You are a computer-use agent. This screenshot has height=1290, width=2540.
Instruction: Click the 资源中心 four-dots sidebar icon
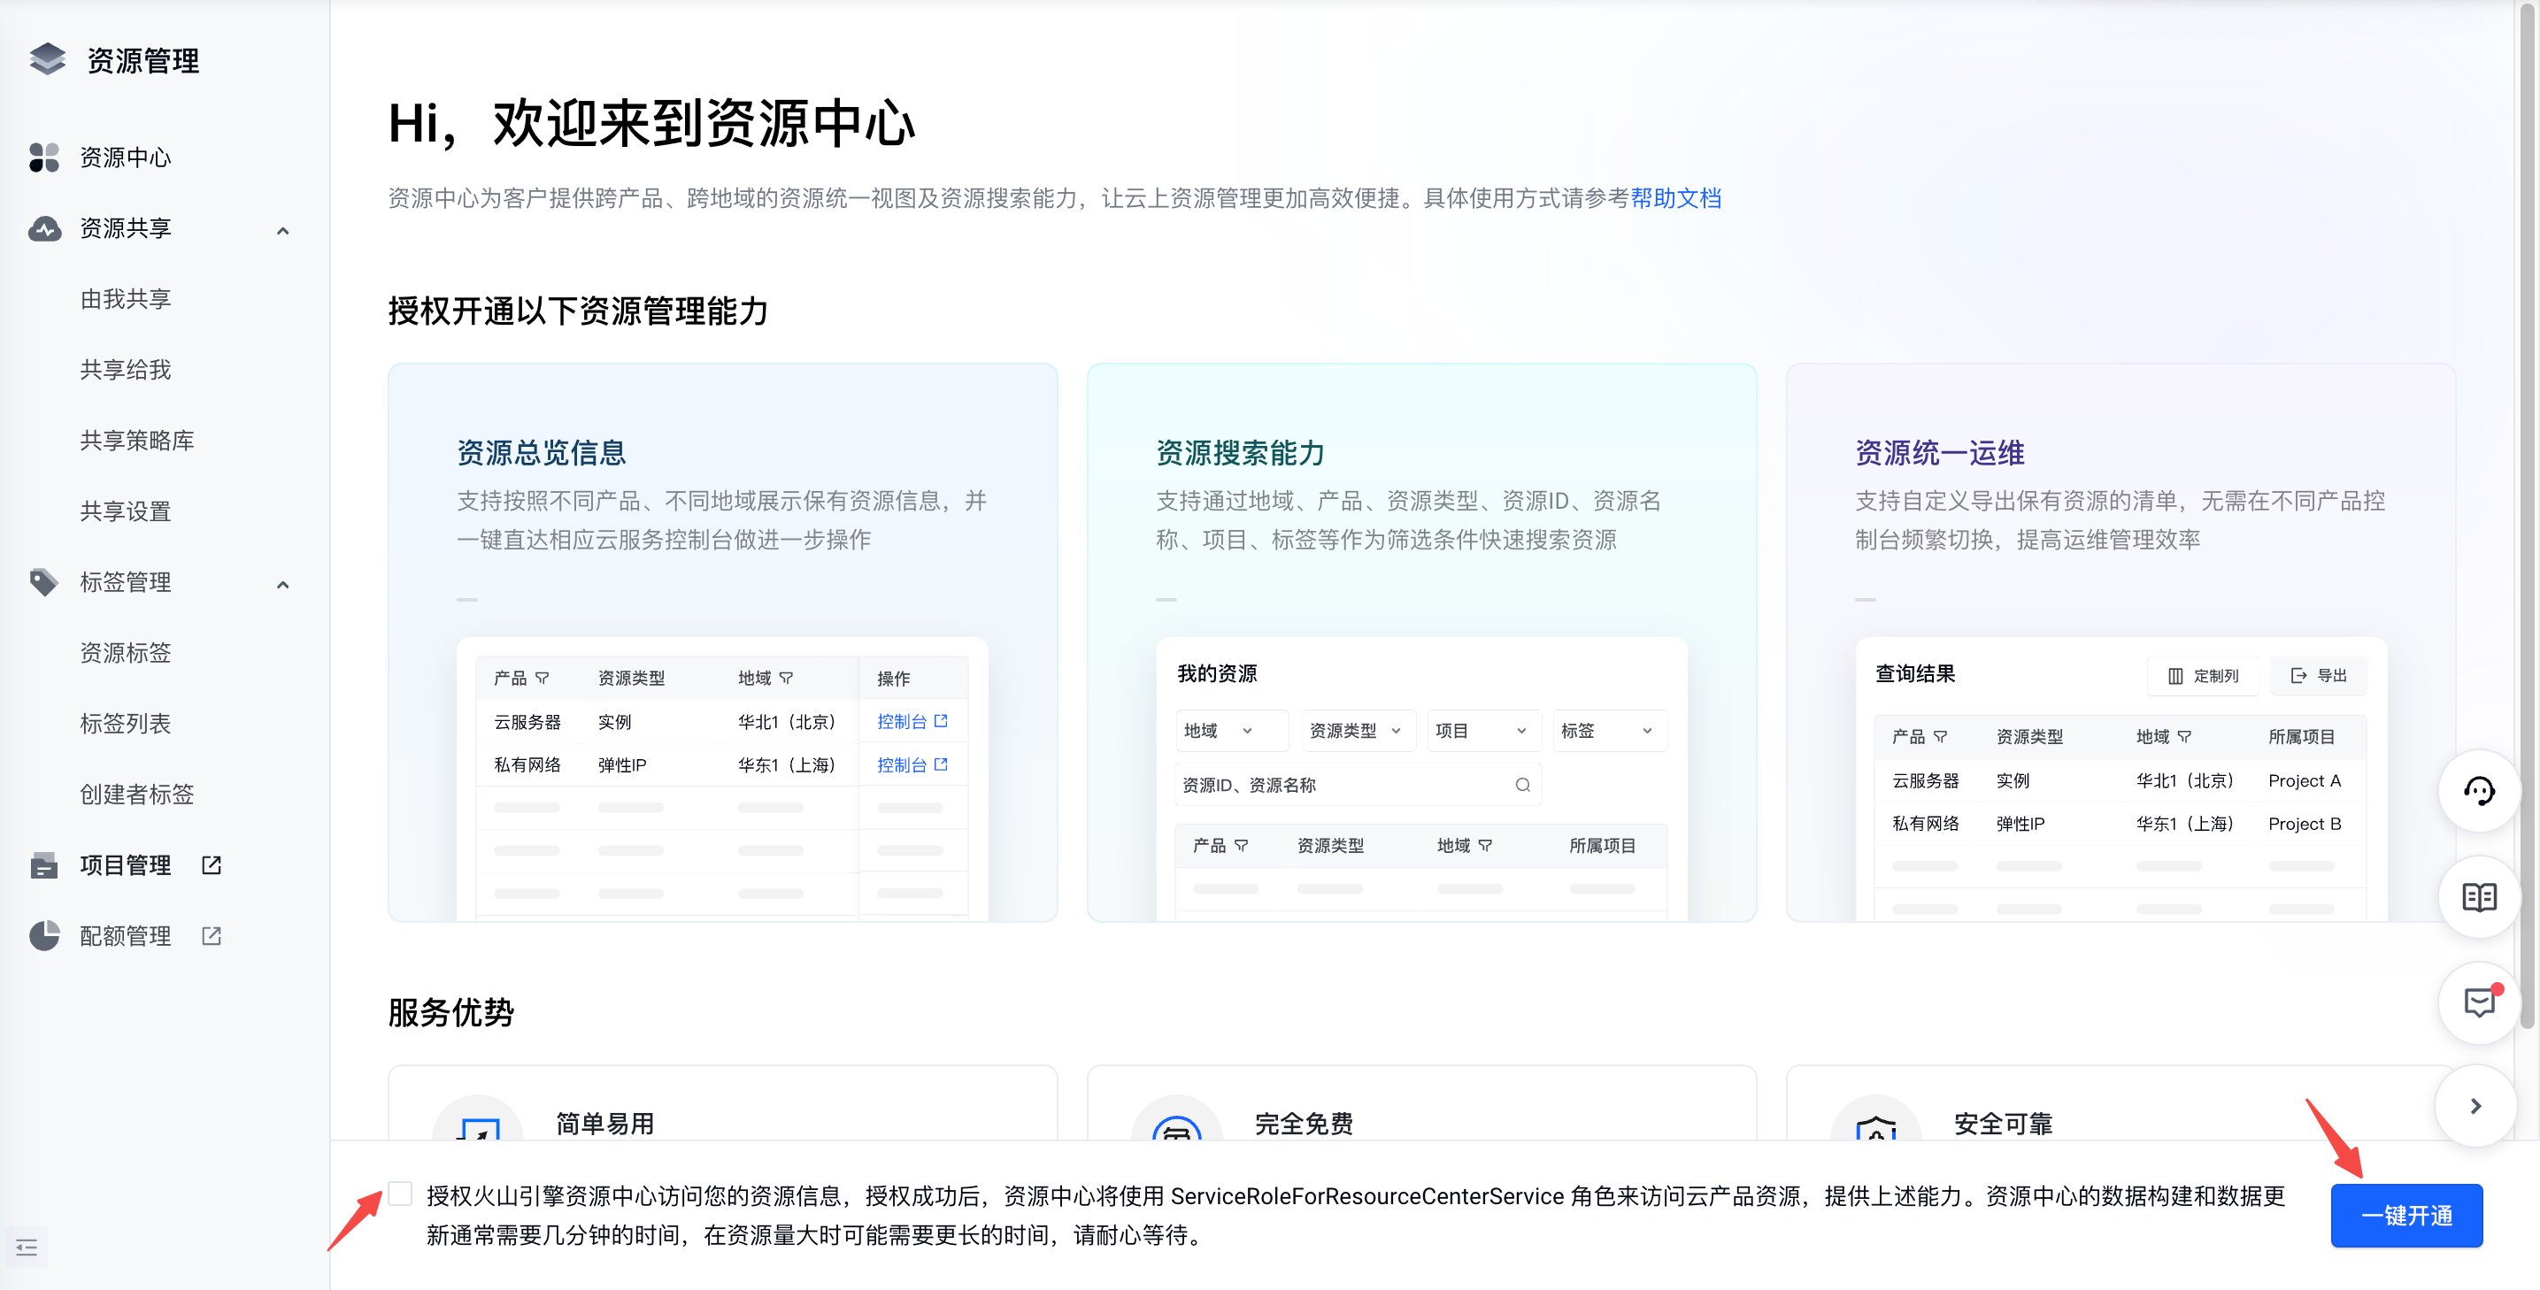[x=44, y=157]
